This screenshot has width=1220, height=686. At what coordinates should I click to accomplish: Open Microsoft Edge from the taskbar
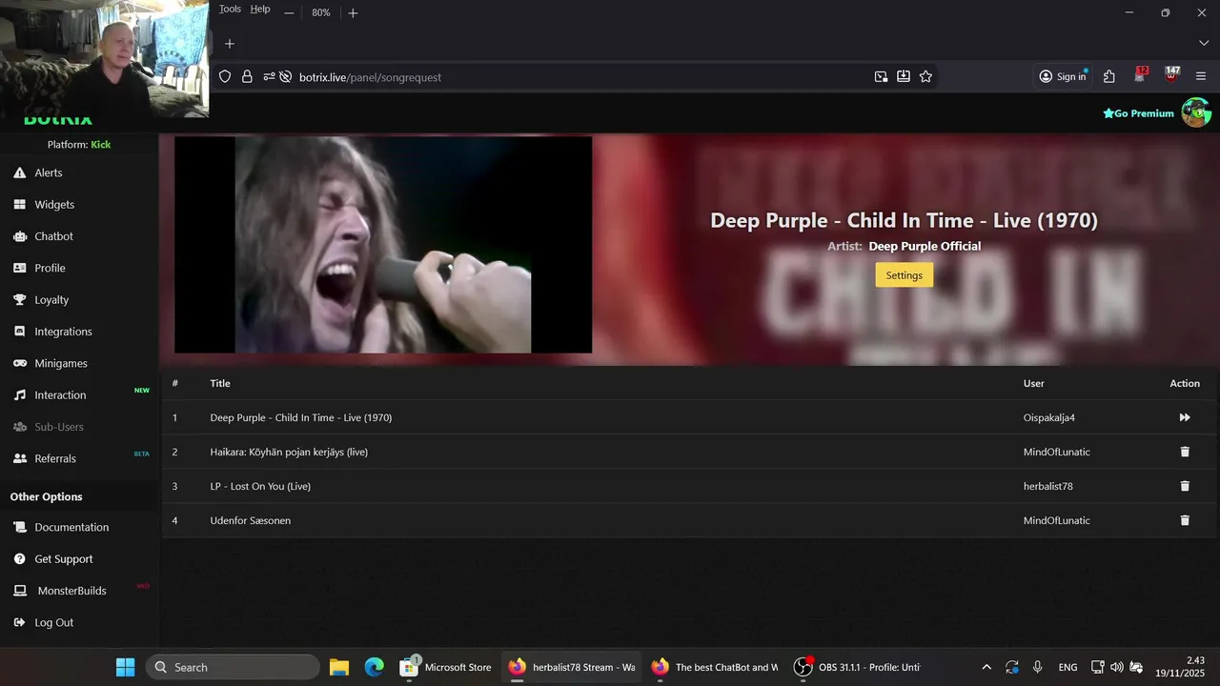pyautogui.click(x=375, y=667)
